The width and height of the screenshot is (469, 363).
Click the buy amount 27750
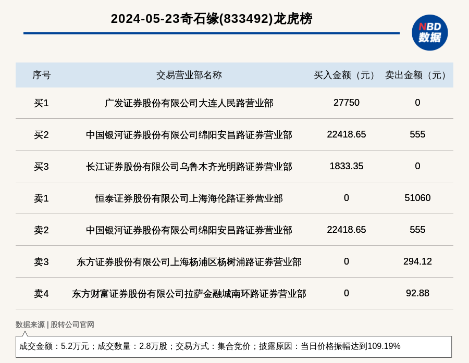347,103
